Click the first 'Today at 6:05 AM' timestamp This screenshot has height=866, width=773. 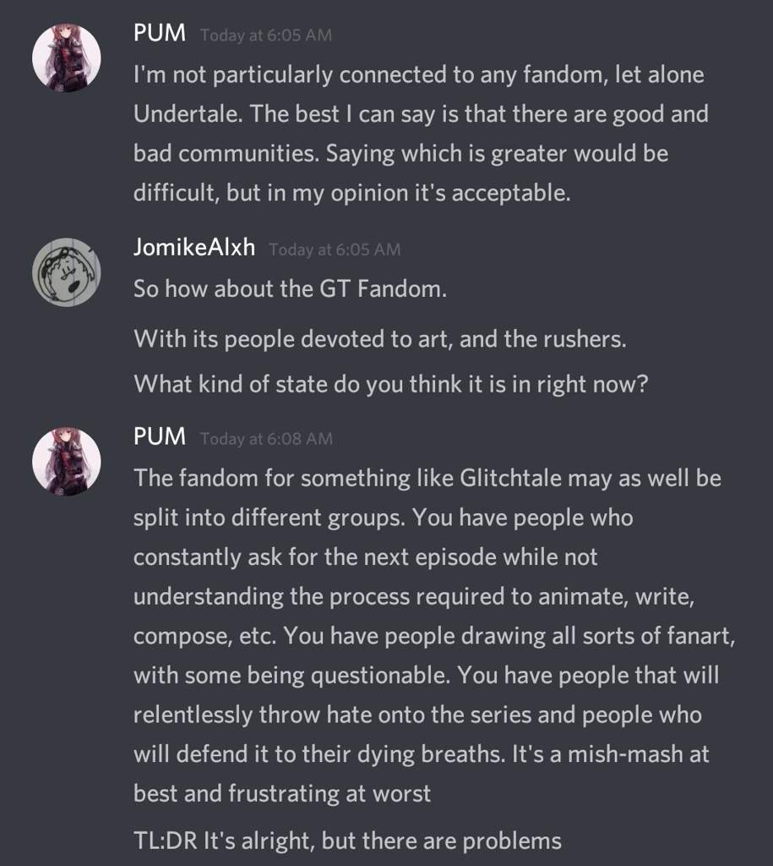coord(266,35)
